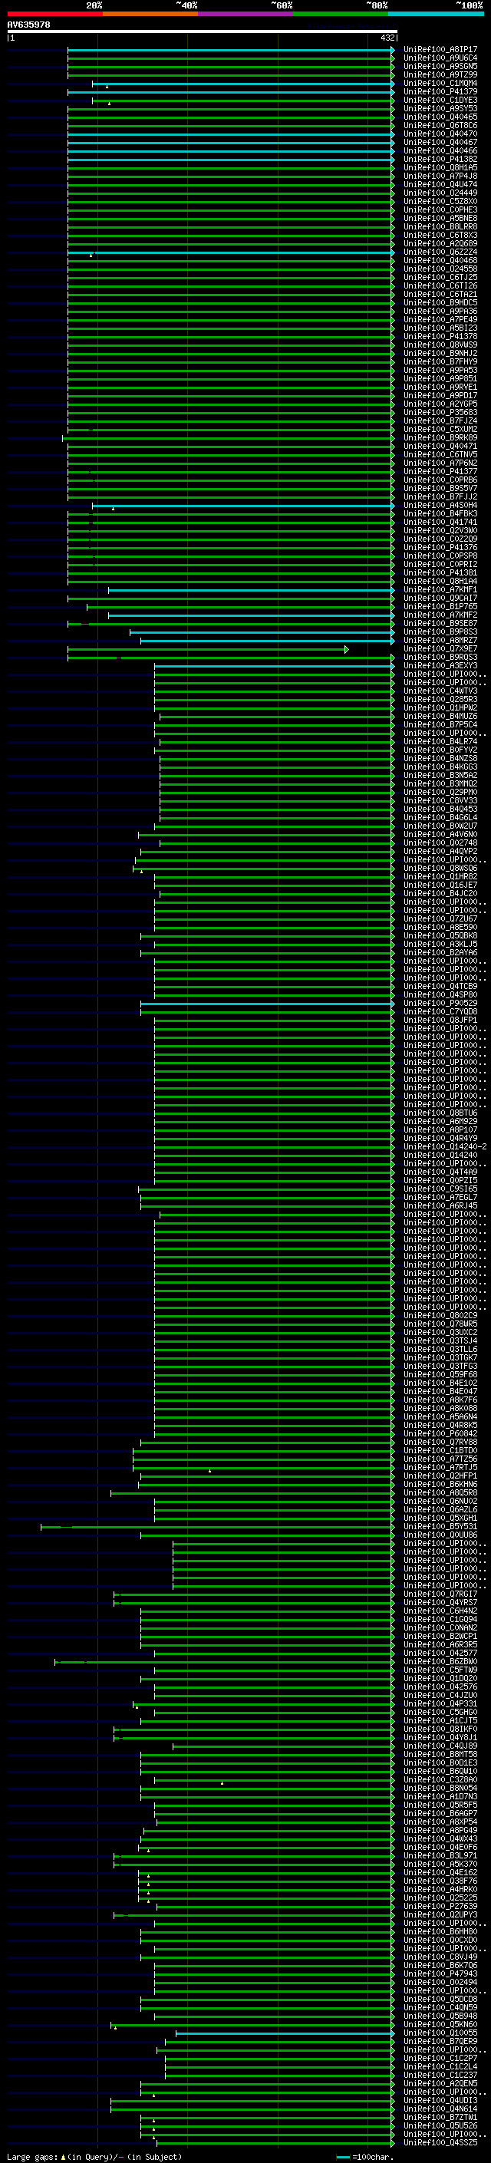This screenshot has width=491, height=2163.
Task: Select the UniRef100_Q4U474 label
Action: click(440, 185)
